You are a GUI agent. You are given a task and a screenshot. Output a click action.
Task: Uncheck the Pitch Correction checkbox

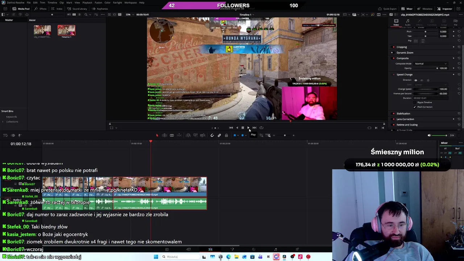pyautogui.click(x=415, y=107)
